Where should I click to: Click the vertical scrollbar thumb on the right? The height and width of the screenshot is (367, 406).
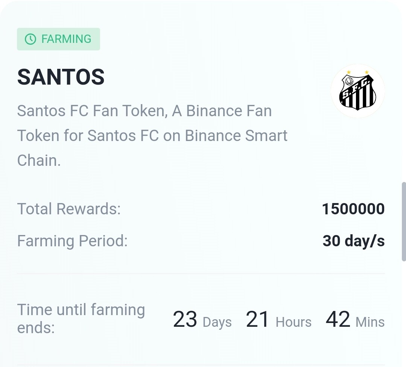[403, 221]
